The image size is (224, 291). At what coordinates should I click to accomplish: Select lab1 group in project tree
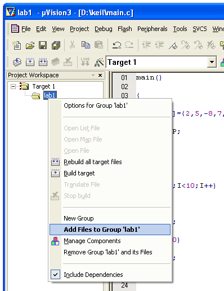(x=50, y=95)
